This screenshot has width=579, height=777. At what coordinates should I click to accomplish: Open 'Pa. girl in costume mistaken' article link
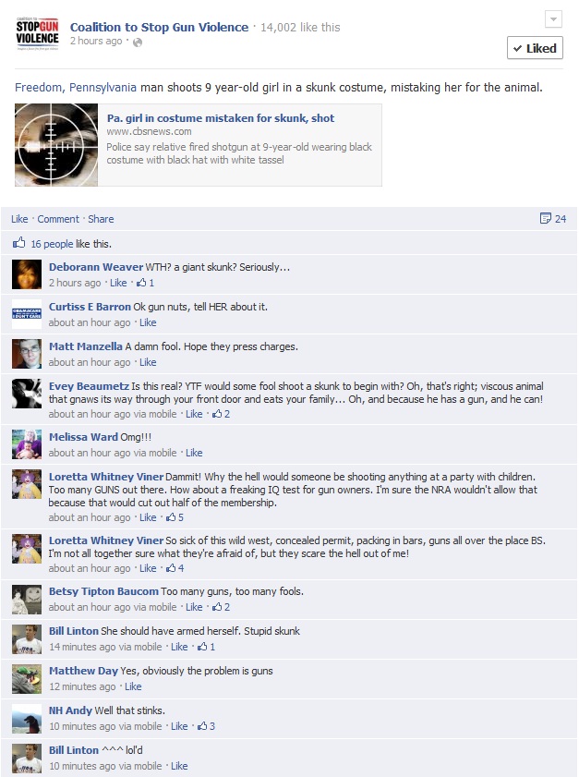221,118
